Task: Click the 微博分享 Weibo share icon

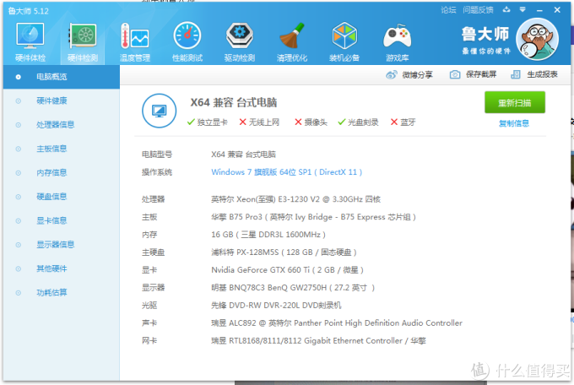Action: click(392, 75)
